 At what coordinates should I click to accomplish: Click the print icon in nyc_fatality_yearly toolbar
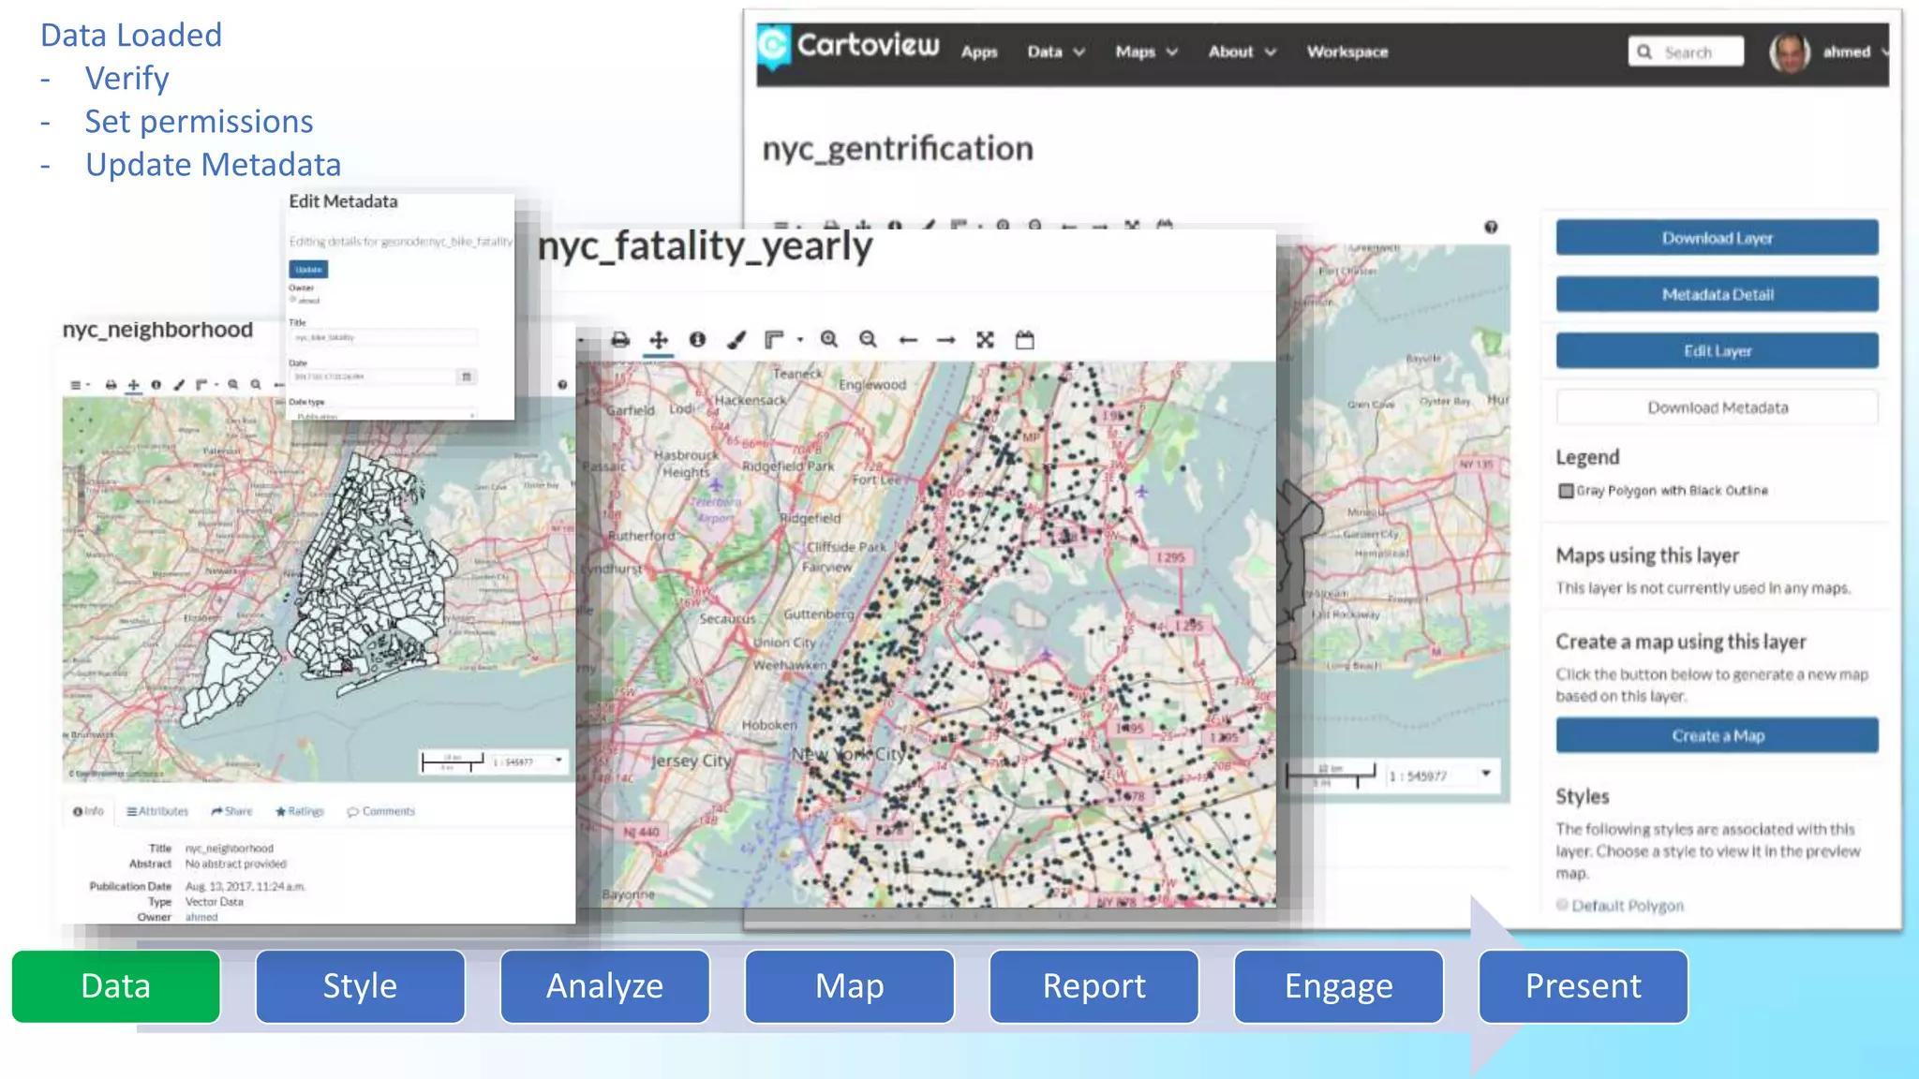[620, 340]
